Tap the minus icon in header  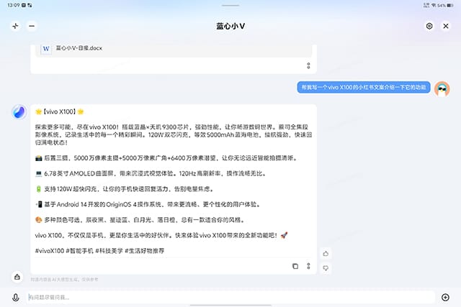32,26
